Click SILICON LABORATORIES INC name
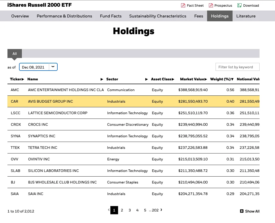The height and width of the screenshot is (223, 275). (x=54, y=171)
